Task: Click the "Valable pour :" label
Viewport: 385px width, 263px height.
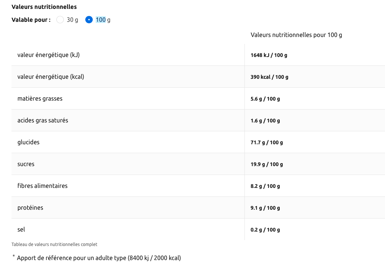Action: point(31,20)
